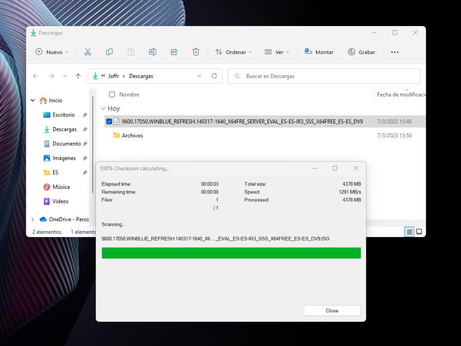This screenshot has width=461, height=346.
Task: Click the Vídeos icon in sidebar
Action: tap(46, 201)
